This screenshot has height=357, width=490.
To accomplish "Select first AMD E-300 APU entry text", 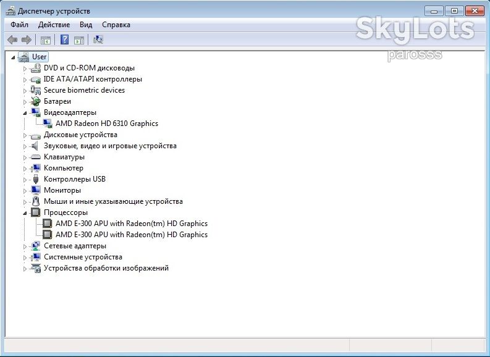I will 132,224.
